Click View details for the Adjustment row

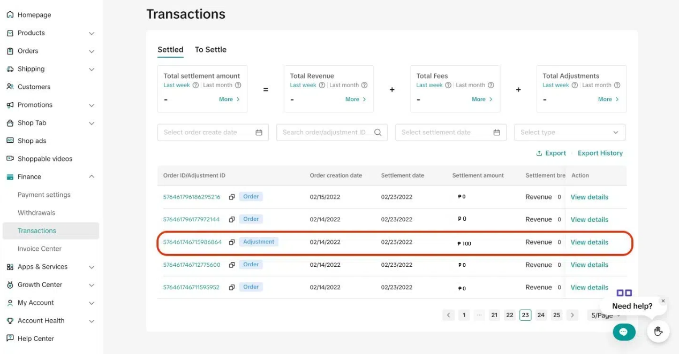(x=589, y=242)
